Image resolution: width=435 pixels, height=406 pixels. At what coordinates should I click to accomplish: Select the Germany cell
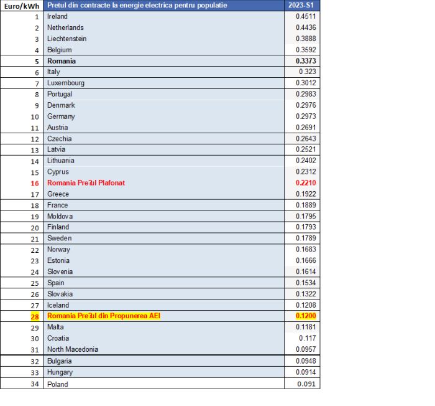(x=163, y=116)
